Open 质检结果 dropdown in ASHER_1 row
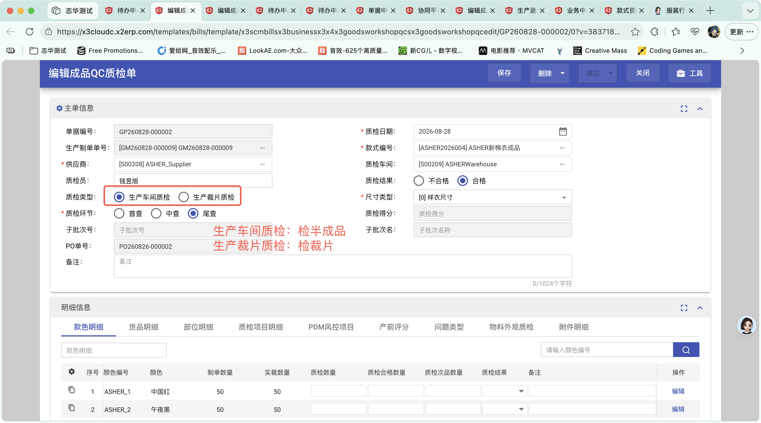The height and width of the screenshot is (423, 761). pos(505,391)
